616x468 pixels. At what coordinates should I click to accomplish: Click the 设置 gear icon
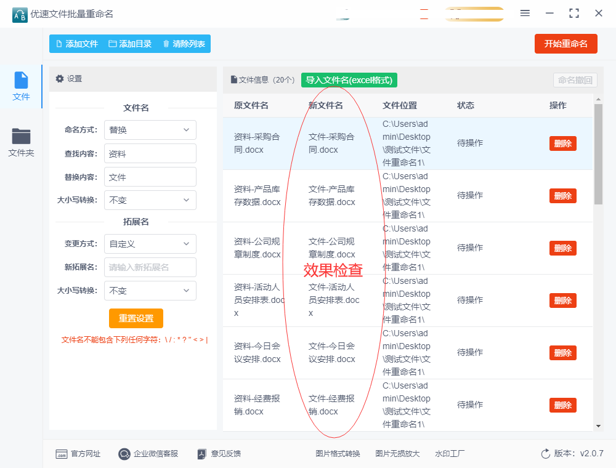[x=60, y=79]
